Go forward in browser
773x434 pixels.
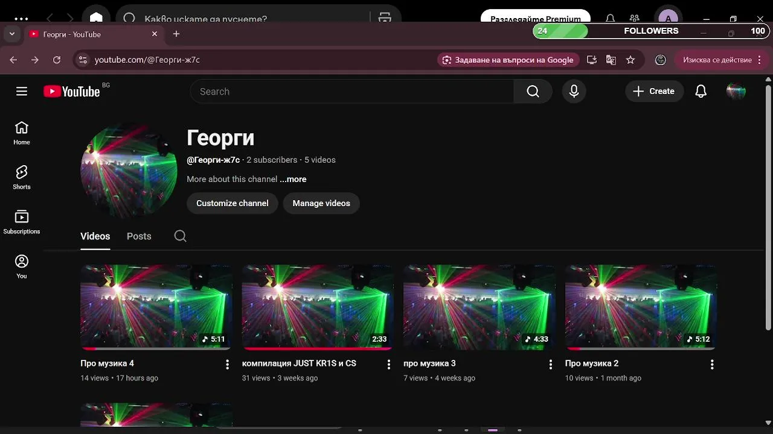click(35, 60)
